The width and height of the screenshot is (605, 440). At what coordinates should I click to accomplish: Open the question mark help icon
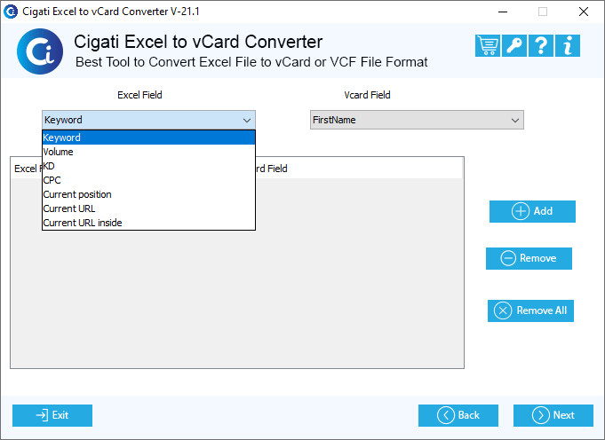coord(541,46)
